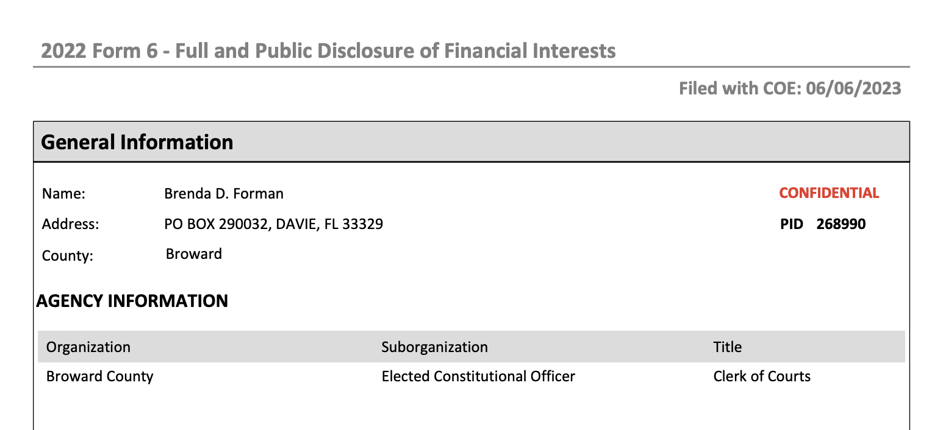Select the PID number 268990

coord(841,224)
